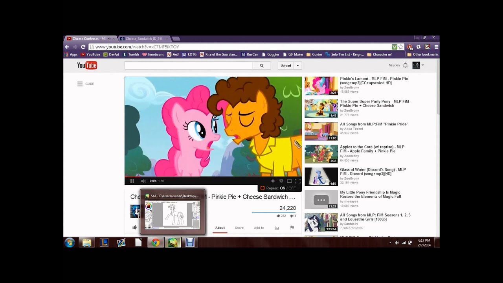
Task: Switch to the Cheese Confesses browser tab
Action: [90, 39]
